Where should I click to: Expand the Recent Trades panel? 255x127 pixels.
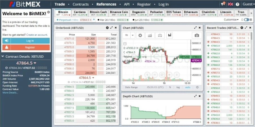pyautogui.click(x=246, y=28)
